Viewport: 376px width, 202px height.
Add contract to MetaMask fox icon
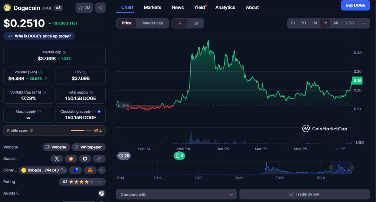pos(90,170)
